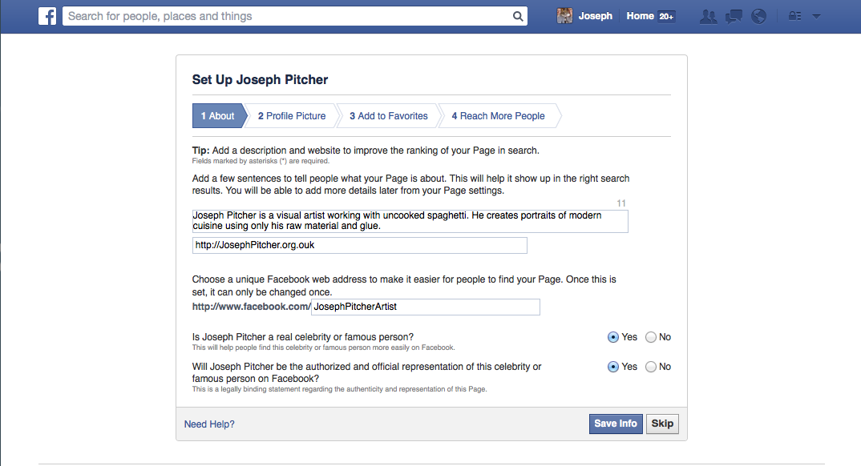
Task: Click the Facebook logo icon
Action: [47, 16]
